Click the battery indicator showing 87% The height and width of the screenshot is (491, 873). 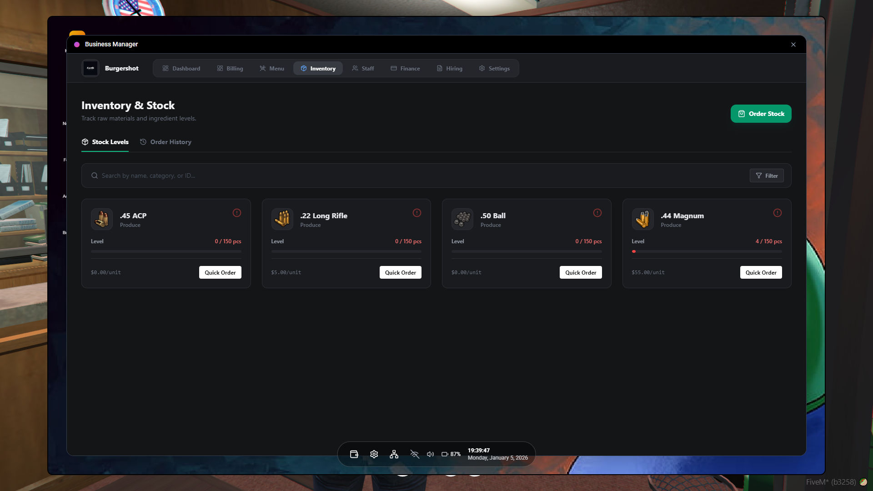click(450, 454)
